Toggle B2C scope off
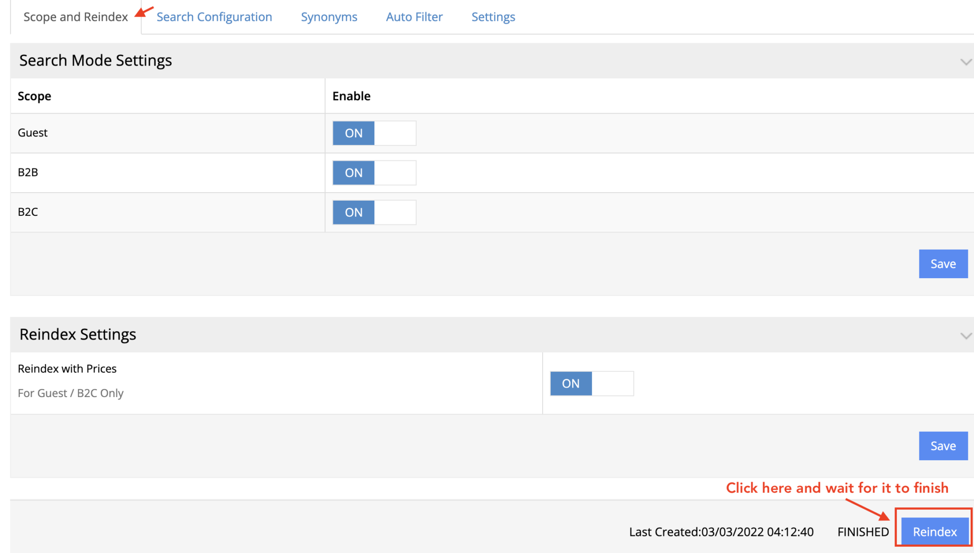 tap(374, 212)
